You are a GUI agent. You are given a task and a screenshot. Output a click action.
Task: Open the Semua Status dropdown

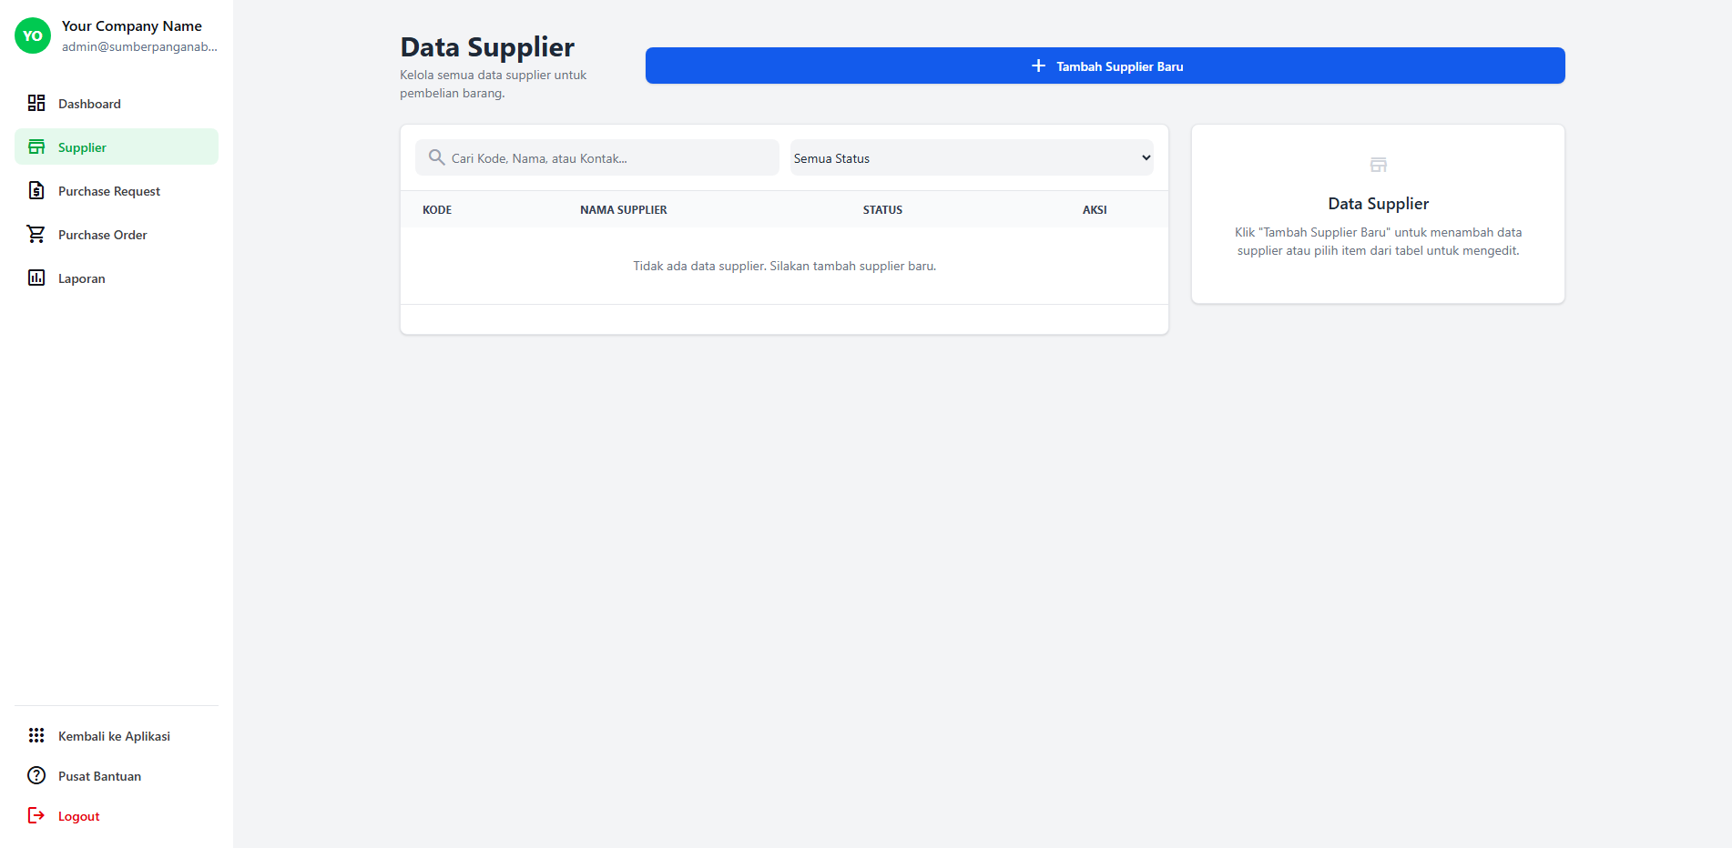coord(971,157)
